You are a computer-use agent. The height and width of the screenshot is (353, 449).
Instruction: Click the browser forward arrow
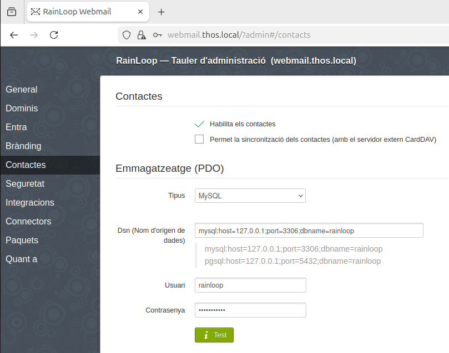click(34, 35)
